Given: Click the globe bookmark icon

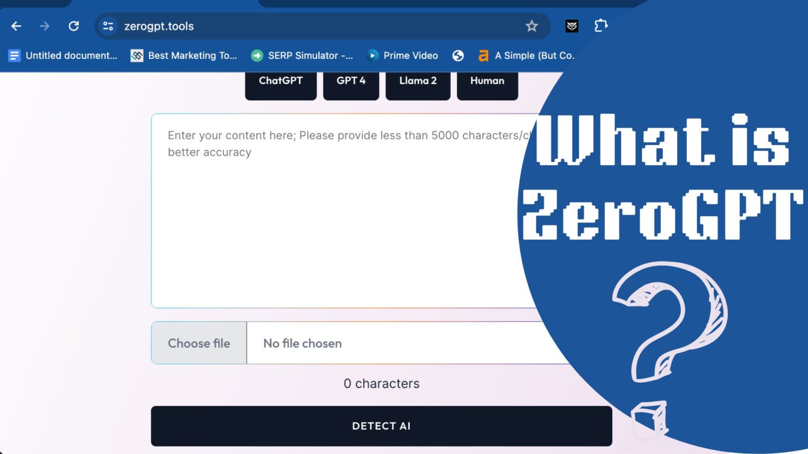Looking at the screenshot, I should click(x=458, y=55).
